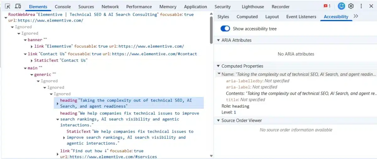
Task: Select the link "Find out how ↓" row
Action: 108,154
